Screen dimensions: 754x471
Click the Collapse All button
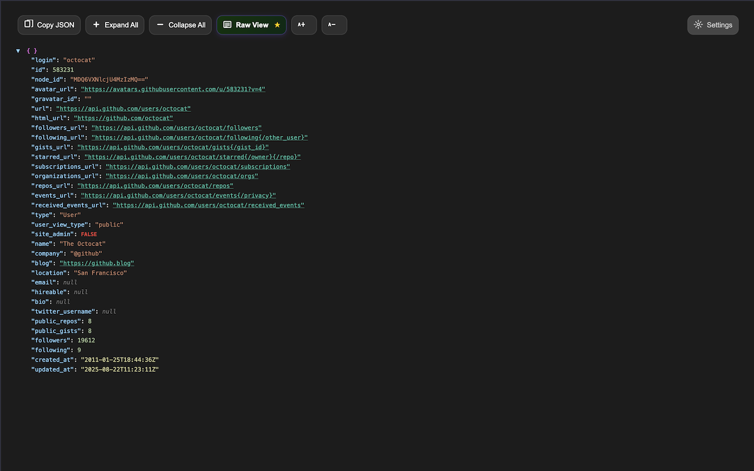point(180,25)
